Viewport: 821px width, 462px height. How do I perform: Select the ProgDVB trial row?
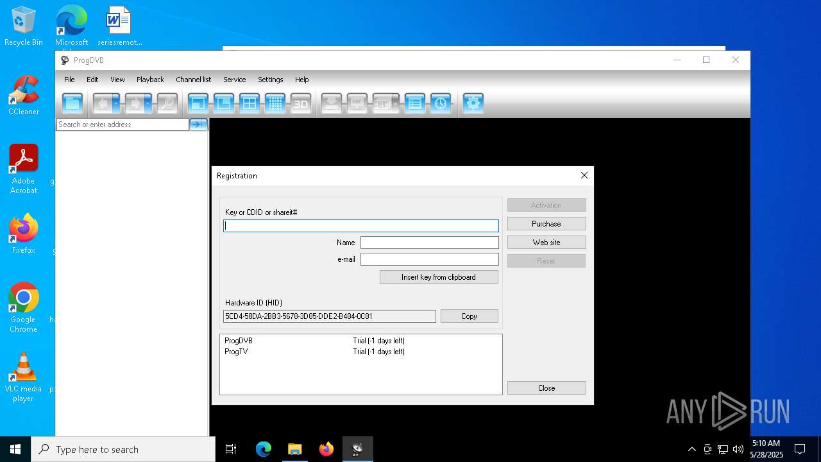coord(361,341)
